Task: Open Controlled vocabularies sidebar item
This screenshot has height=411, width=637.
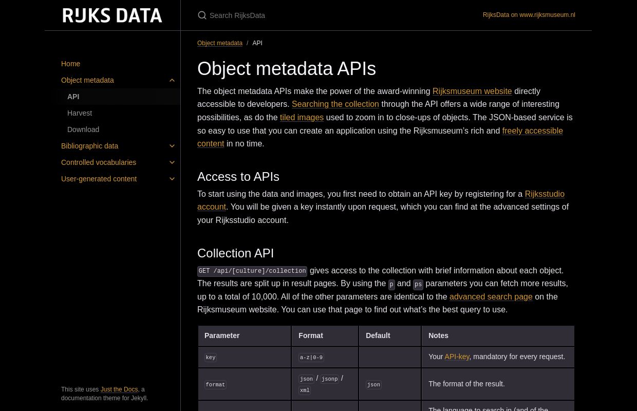Action: click(99, 162)
